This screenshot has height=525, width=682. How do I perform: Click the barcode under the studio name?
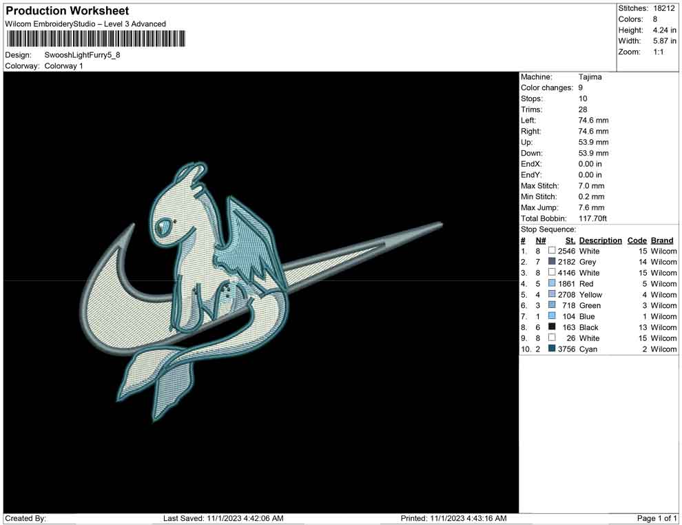[96, 39]
